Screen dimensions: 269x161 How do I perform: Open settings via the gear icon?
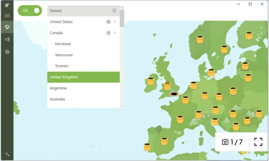[x=7, y=52]
